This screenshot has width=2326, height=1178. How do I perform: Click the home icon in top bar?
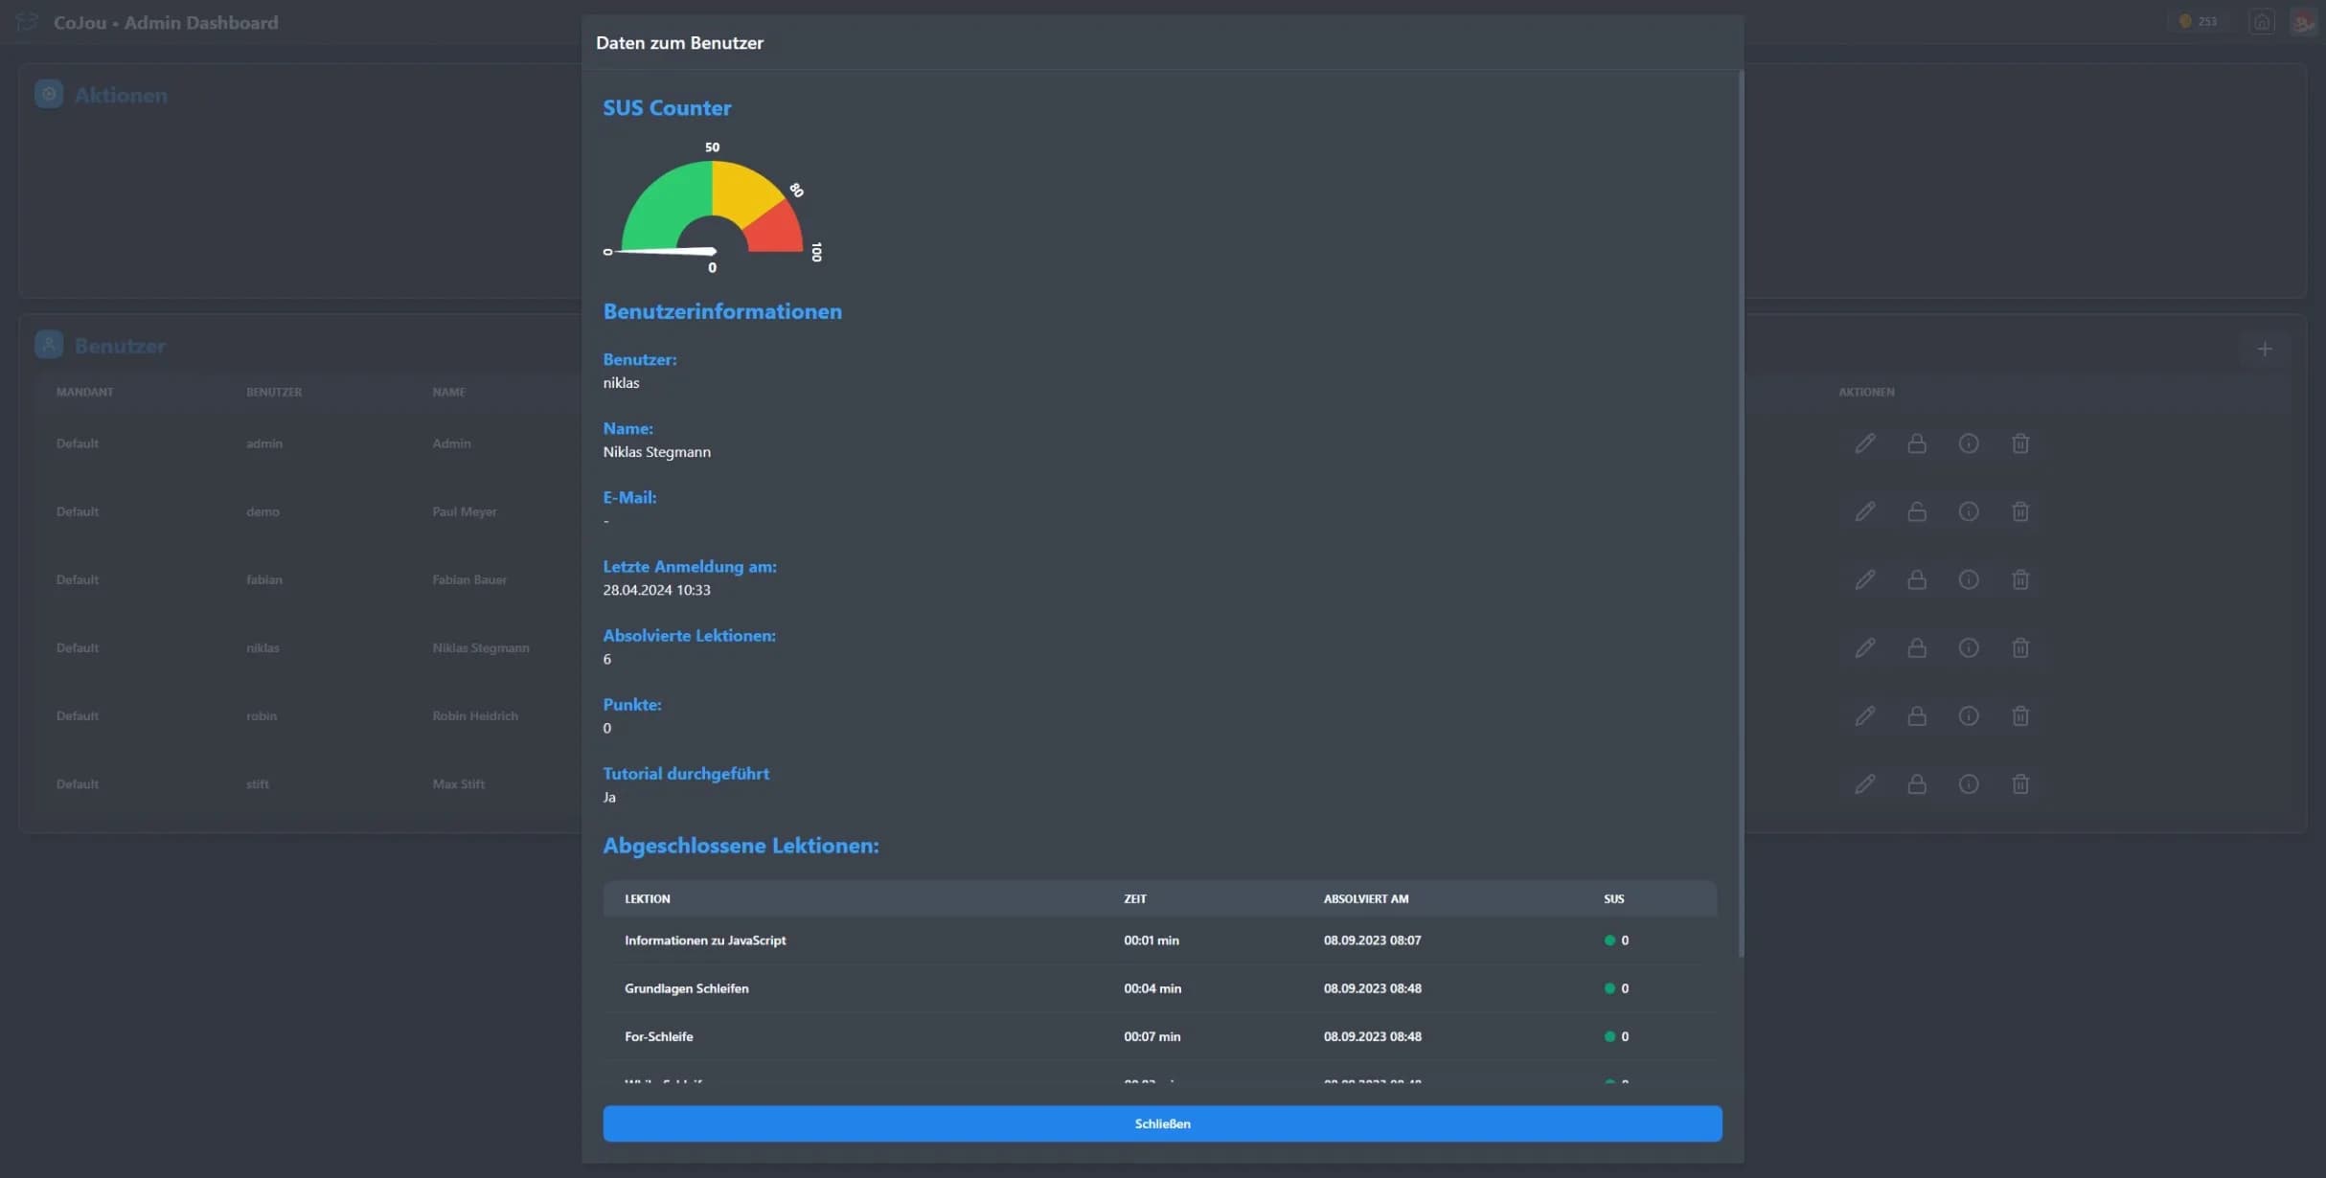click(2261, 21)
